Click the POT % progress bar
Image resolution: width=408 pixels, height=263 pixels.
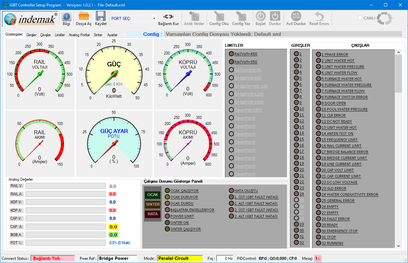[x=66, y=243]
